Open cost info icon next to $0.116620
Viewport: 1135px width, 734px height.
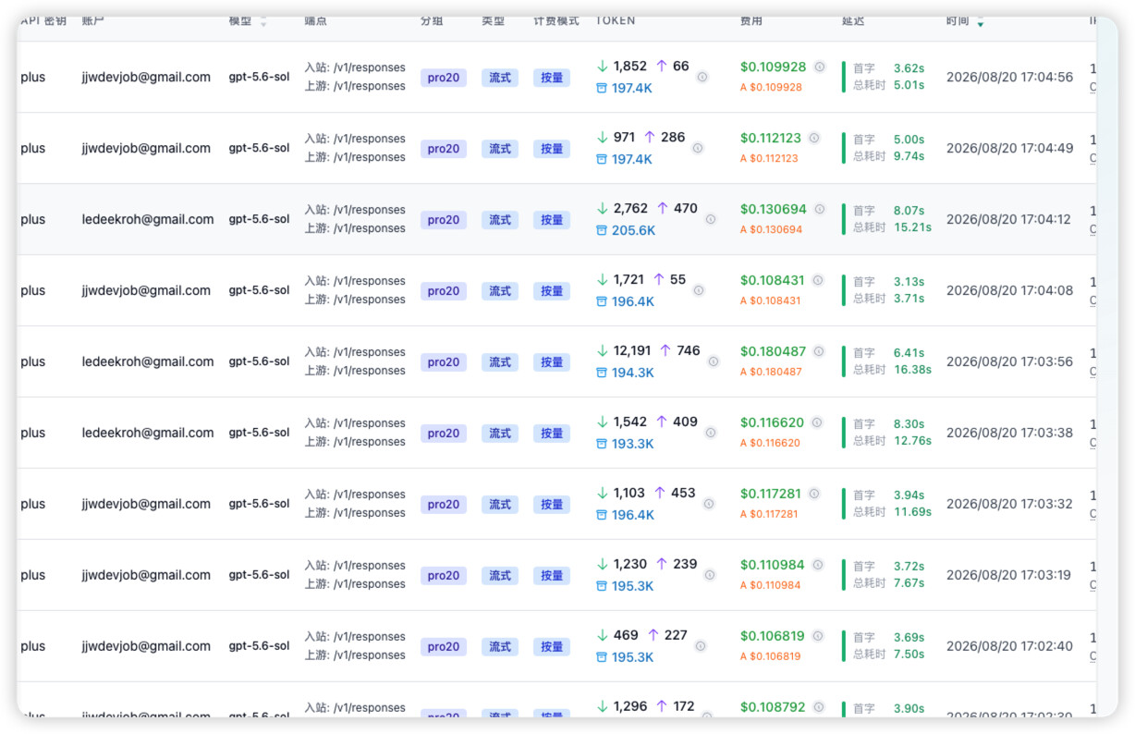pos(817,422)
